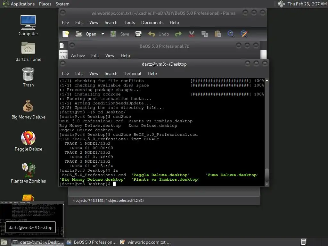Click 'Peggle Deluxe.desktop' green text in terminal
The height and width of the screenshot is (246, 328).
(160, 175)
